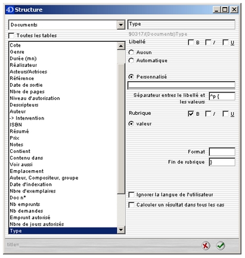This screenshot has height=258, width=245.
Task: Enable the Toutes les tables checkbox
Action: point(11,36)
